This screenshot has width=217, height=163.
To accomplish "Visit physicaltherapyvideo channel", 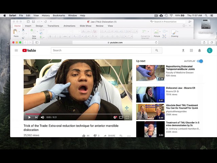I will point(176,111).
